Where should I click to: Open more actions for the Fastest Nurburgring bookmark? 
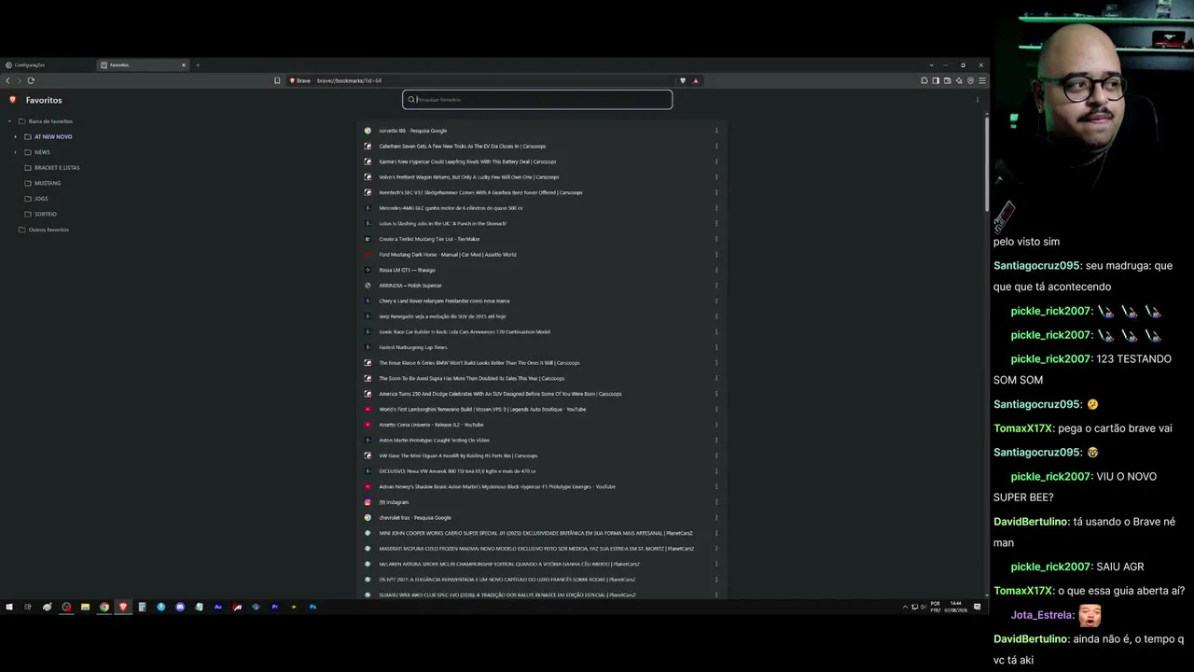[716, 347]
